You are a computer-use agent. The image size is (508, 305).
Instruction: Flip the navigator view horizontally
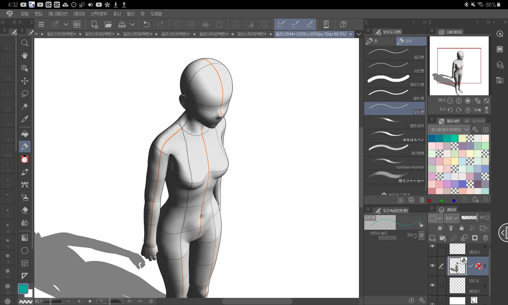click(478, 110)
